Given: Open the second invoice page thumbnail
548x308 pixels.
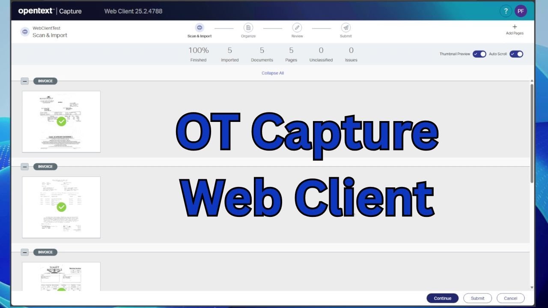Looking at the screenshot, I should click(x=61, y=207).
